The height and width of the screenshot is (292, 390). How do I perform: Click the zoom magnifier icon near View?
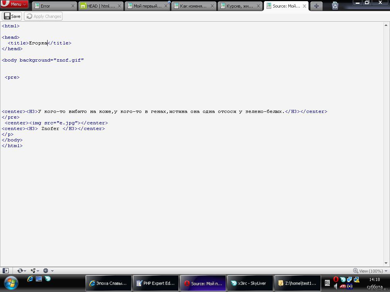click(x=356, y=271)
